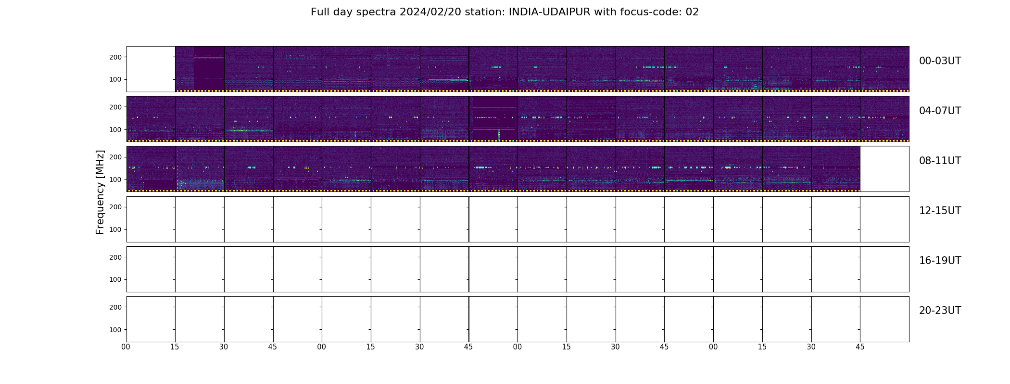Click the "08-11UT" row label

tap(940, 161)
